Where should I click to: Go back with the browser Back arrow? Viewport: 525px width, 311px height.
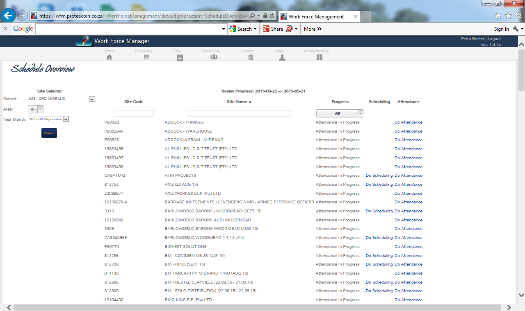tap(8, 16)
